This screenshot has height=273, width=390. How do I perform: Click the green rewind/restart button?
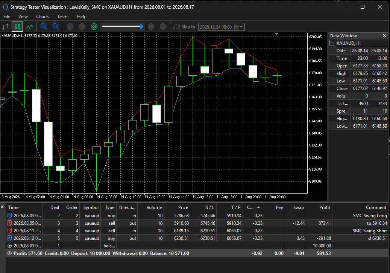pos(94,27)
